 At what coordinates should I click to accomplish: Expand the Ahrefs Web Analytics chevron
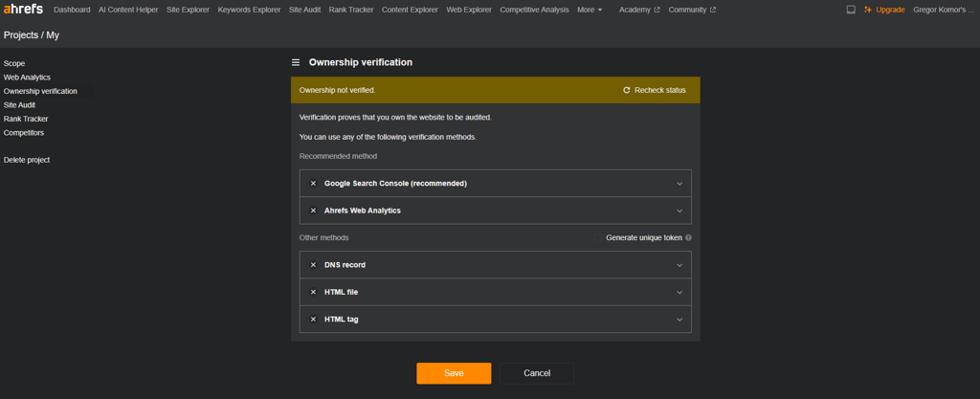tap(679, 211)
